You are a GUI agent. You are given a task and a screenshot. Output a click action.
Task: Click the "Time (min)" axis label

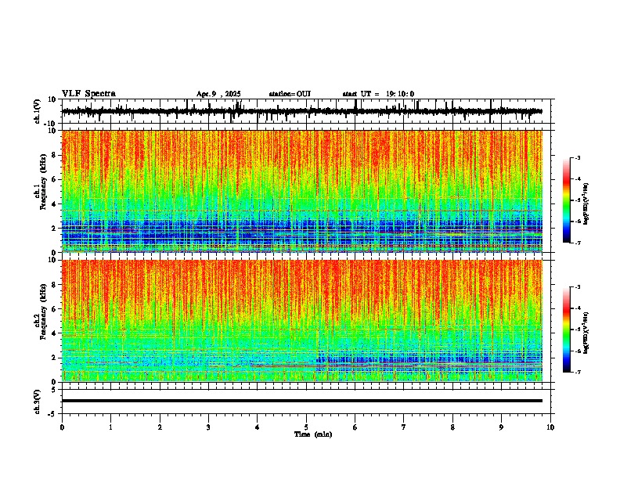313,434
